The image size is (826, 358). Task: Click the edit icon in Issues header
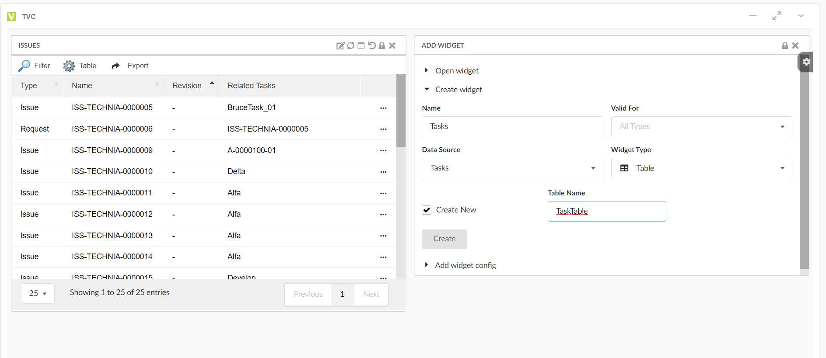[x=340, y=45]
